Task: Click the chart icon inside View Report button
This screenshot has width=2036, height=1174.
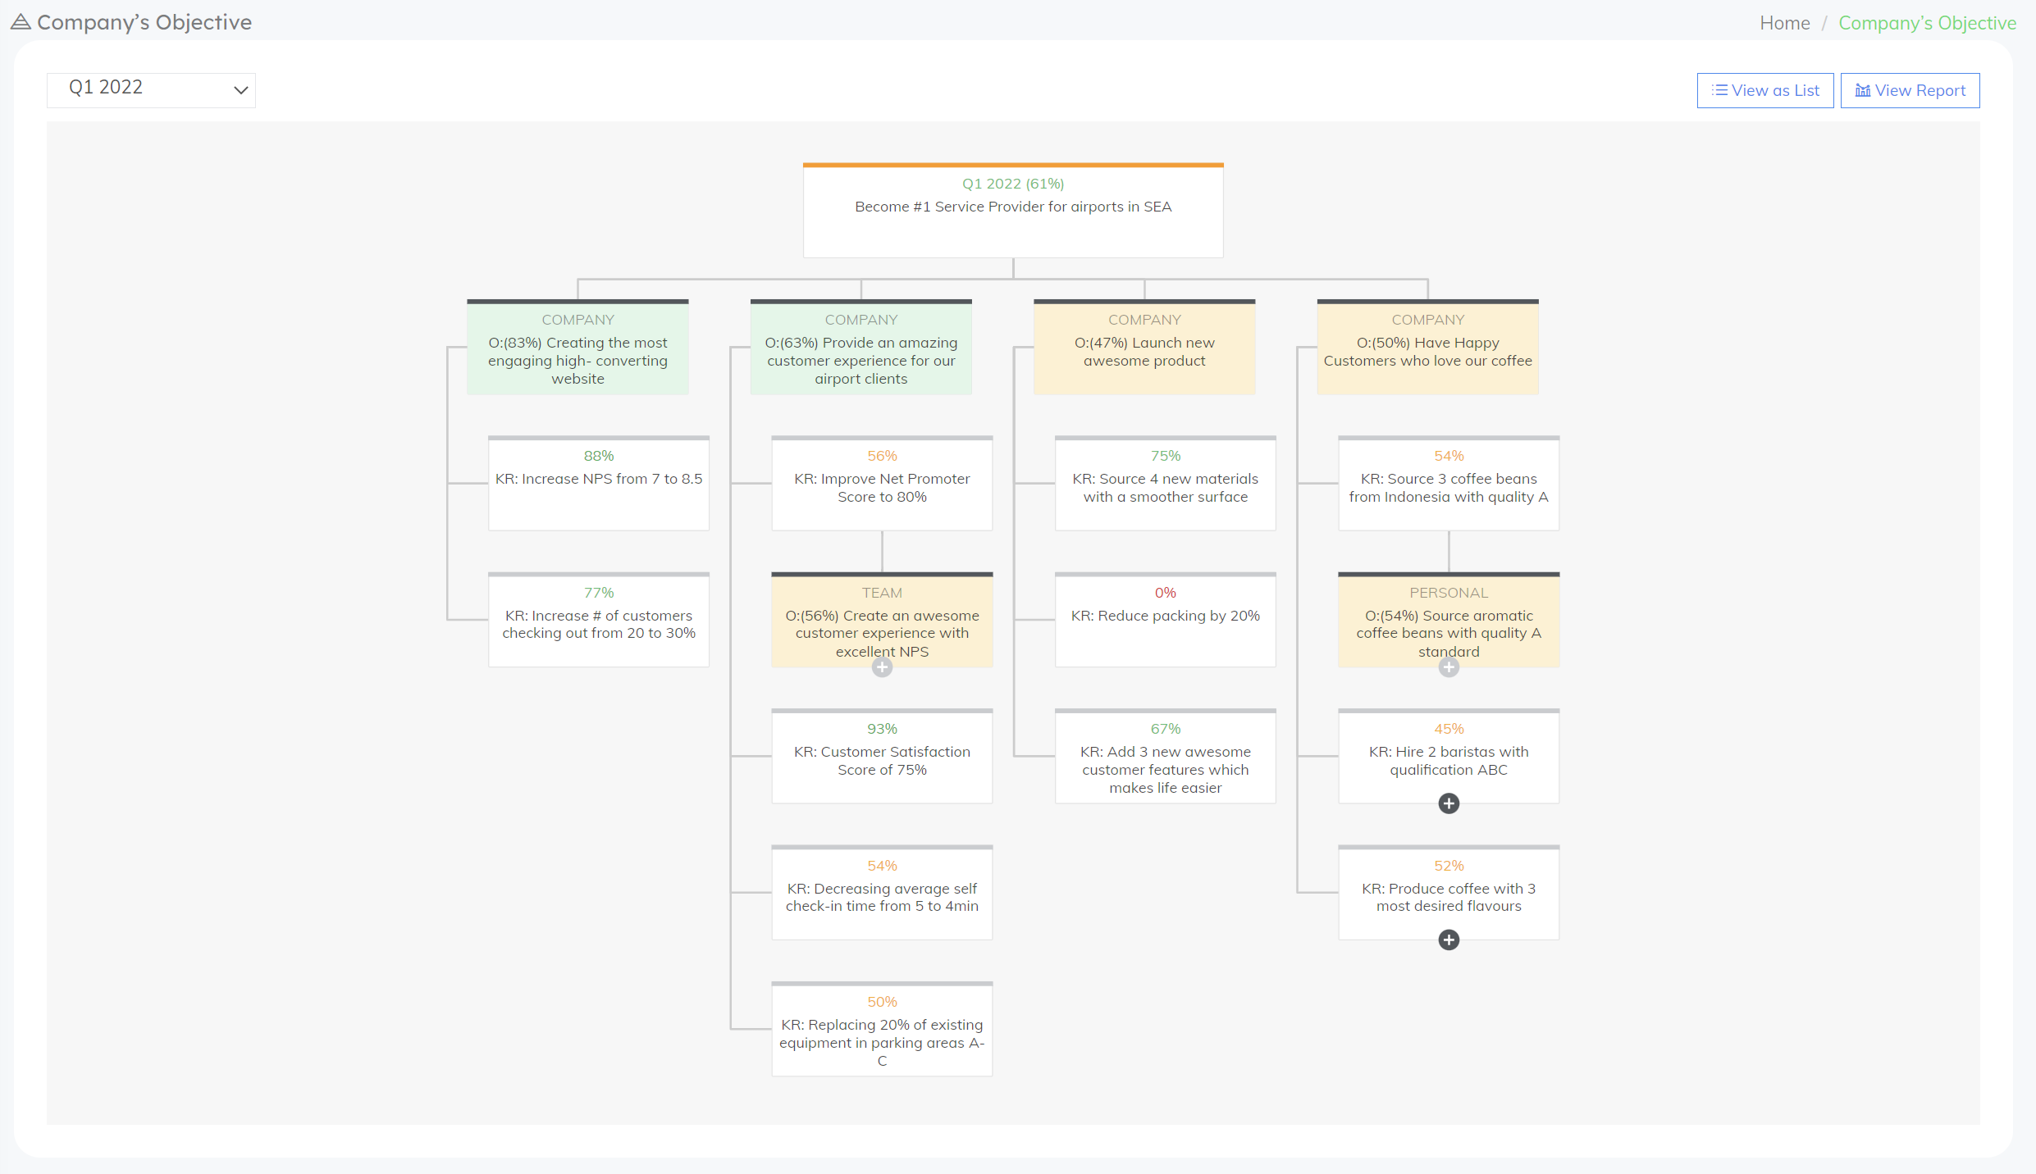Action: click(x=1862, y=90)
